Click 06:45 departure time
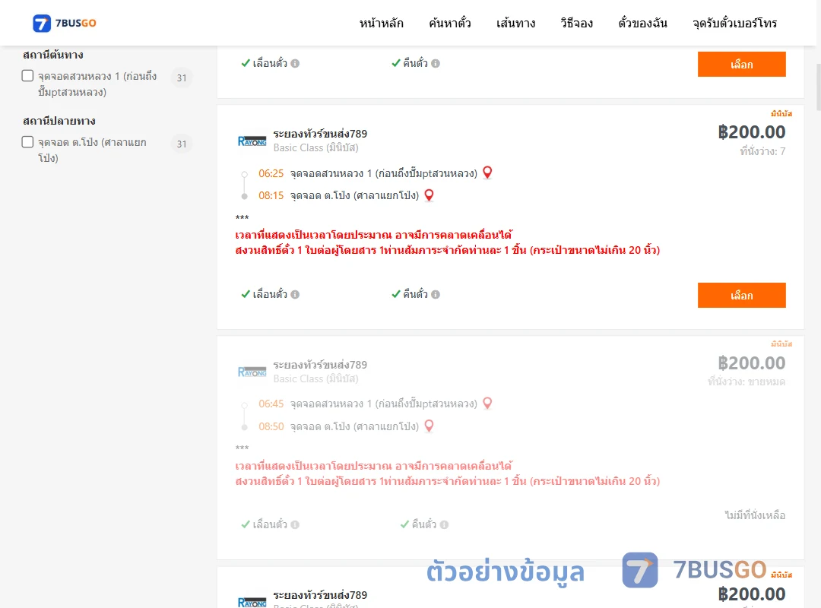 click(x=271, y=404)
